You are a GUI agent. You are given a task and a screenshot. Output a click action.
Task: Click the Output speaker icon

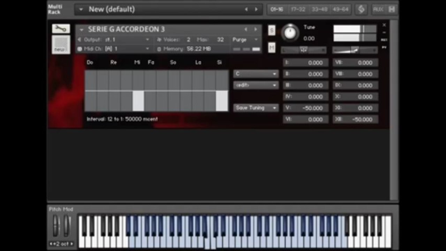click(x=79, y=40)
